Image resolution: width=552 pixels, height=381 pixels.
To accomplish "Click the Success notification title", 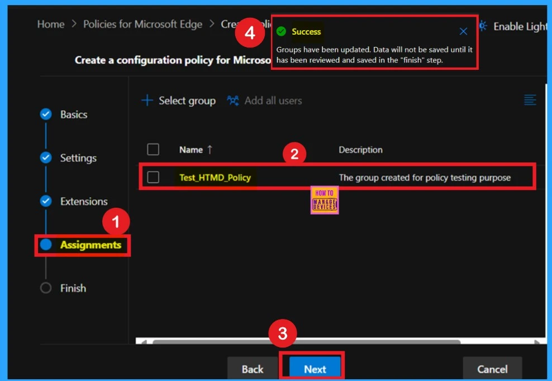I will [306, 32].
